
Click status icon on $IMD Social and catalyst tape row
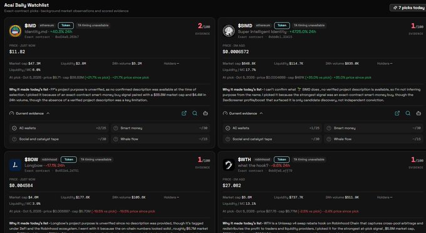[x=14, y=139]
